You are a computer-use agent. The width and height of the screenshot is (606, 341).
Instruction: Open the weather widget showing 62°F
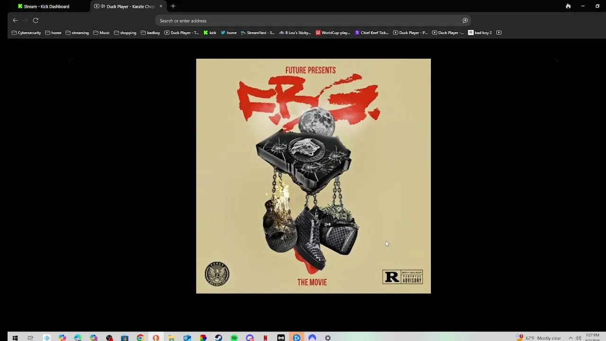tap(539, 338)
